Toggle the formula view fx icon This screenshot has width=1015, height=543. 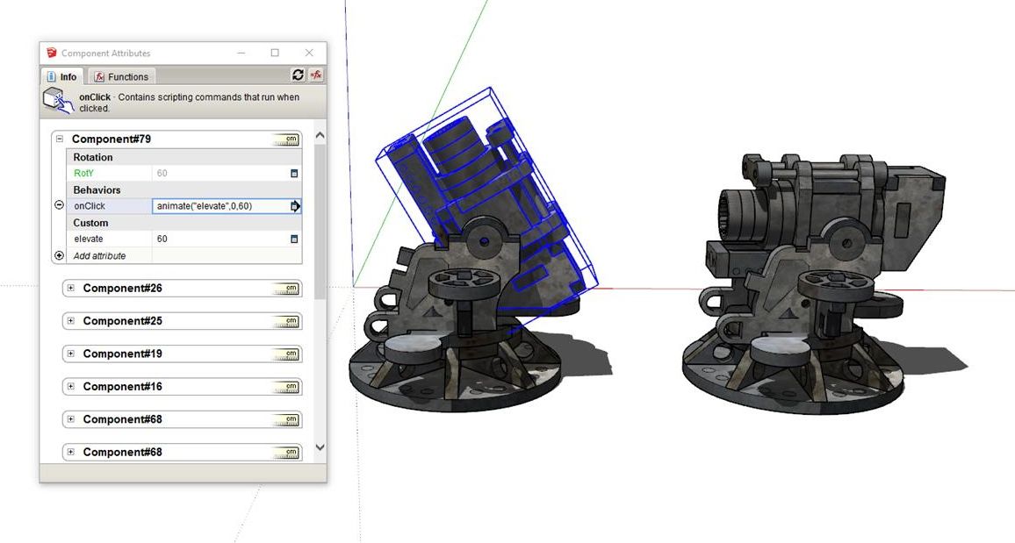(x=316, y=75)
